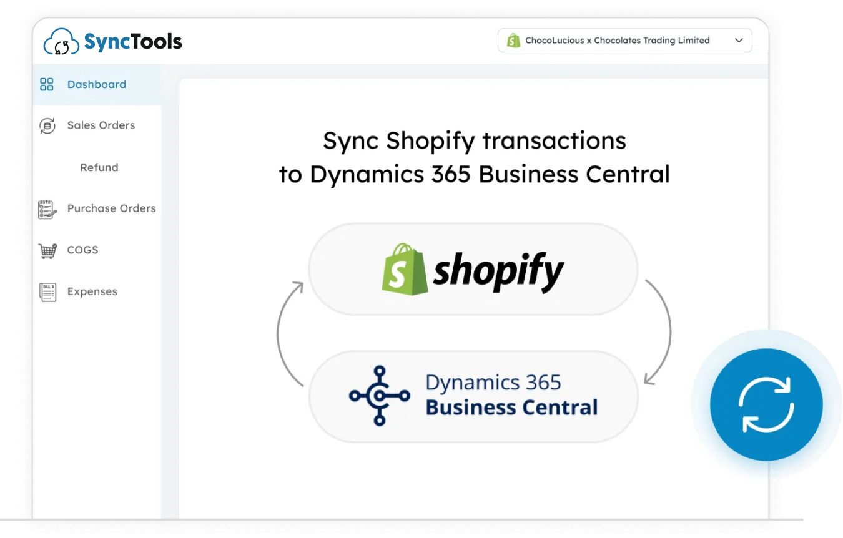843x538 pixels.
Task: Open the Purchase Orders menu label
Action: 112,208
